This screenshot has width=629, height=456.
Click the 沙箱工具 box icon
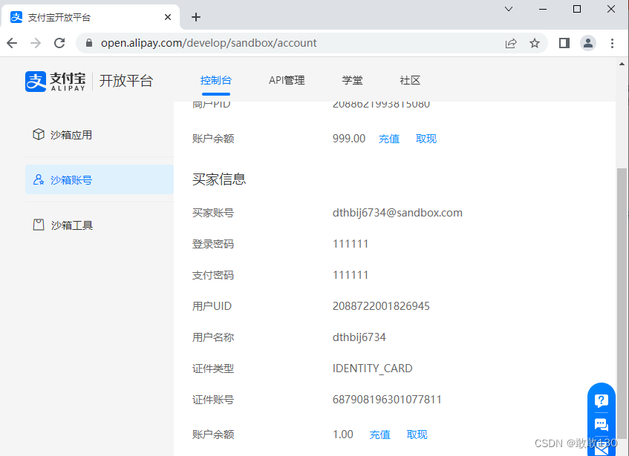click(x=39, y=225)
